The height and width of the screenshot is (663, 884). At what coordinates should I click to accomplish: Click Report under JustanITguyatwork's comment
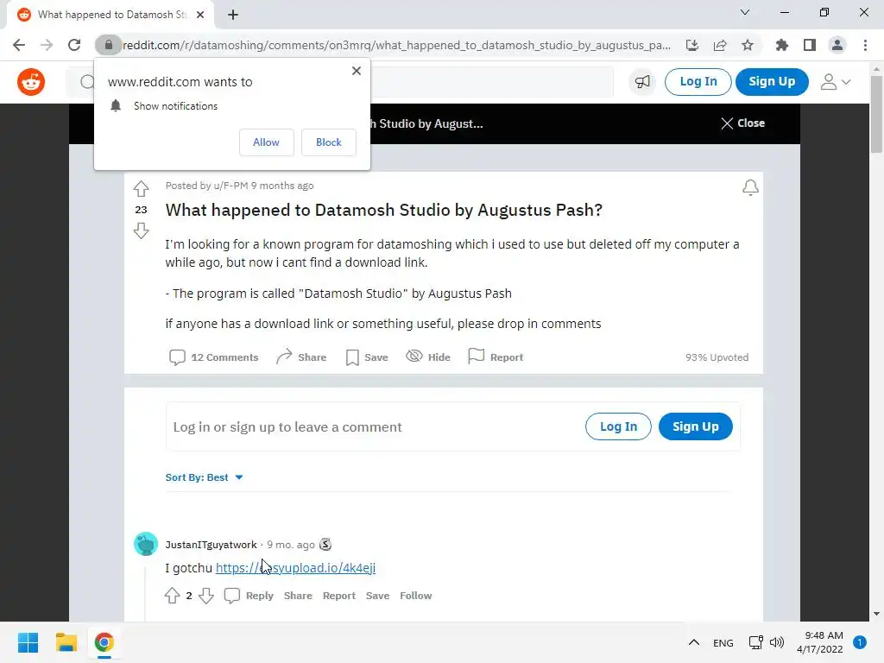pos(338,596)
